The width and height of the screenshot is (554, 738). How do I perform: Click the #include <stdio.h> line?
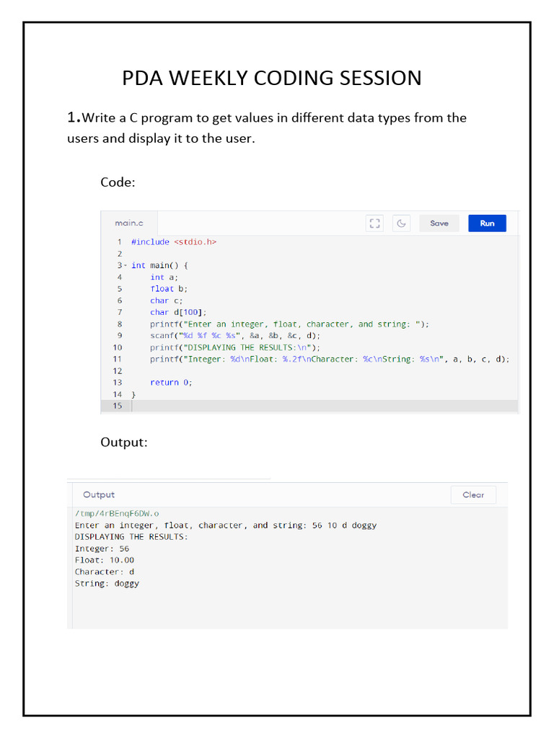pyautogui.click(x=174, y=242)
